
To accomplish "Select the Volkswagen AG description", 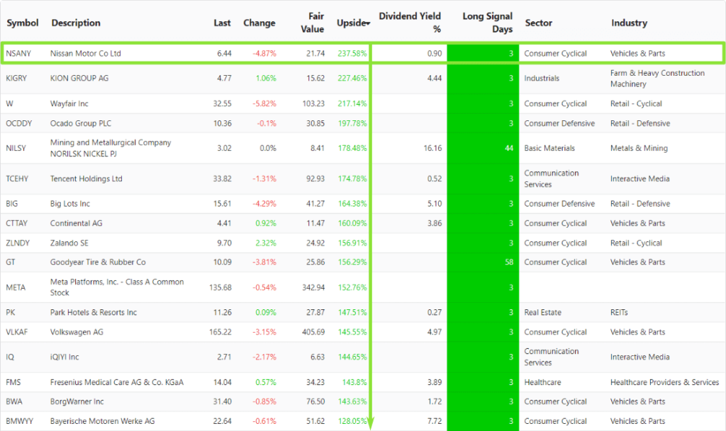I will tap(77, 332).
